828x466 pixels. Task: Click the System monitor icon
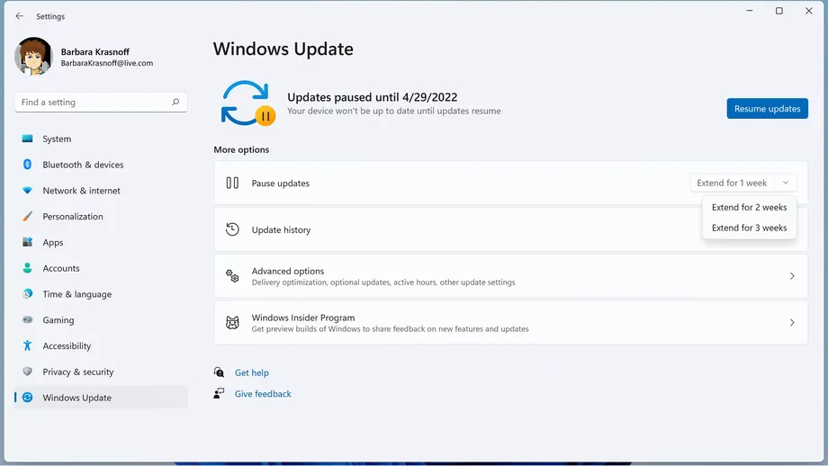[x=28, y=139]
